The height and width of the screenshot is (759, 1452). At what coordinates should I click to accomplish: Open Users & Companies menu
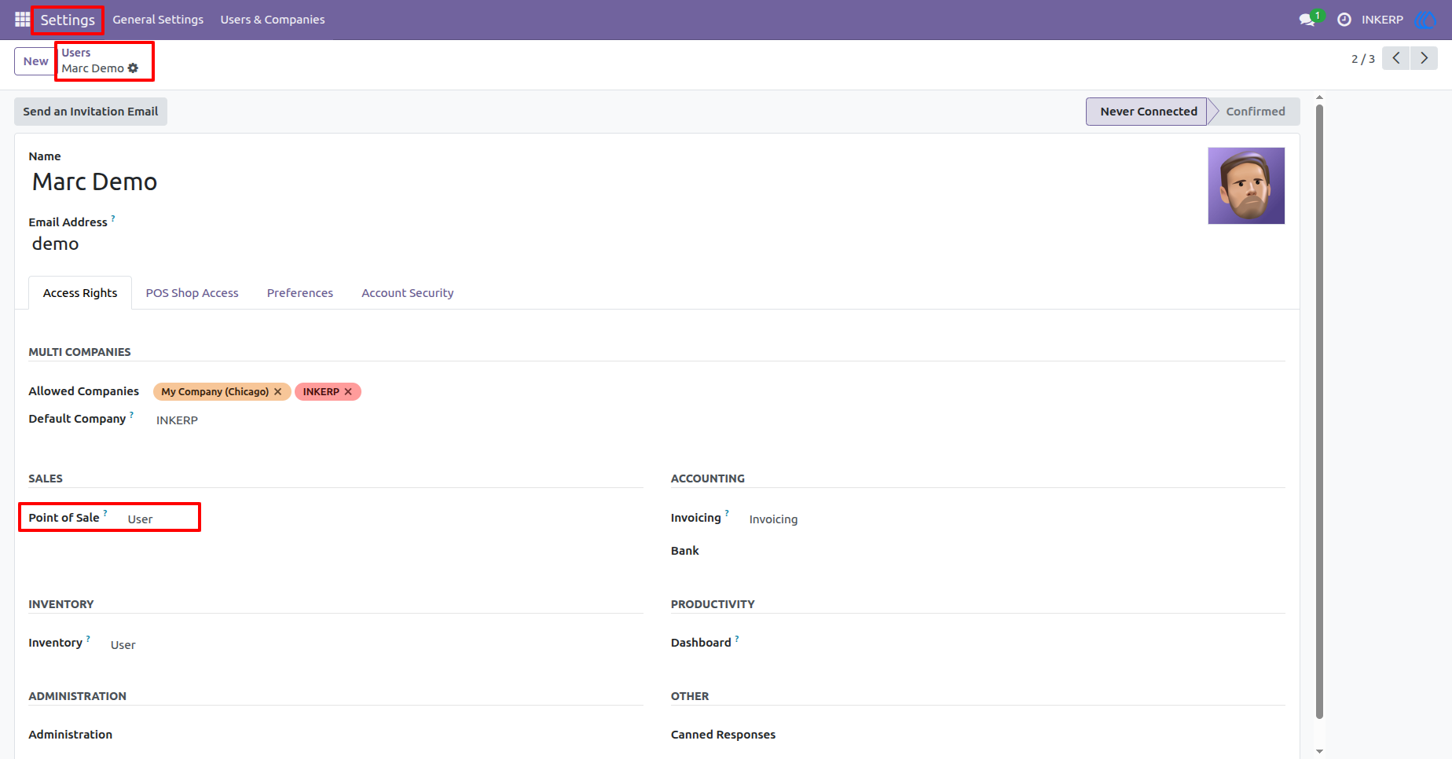click(273, 20)
